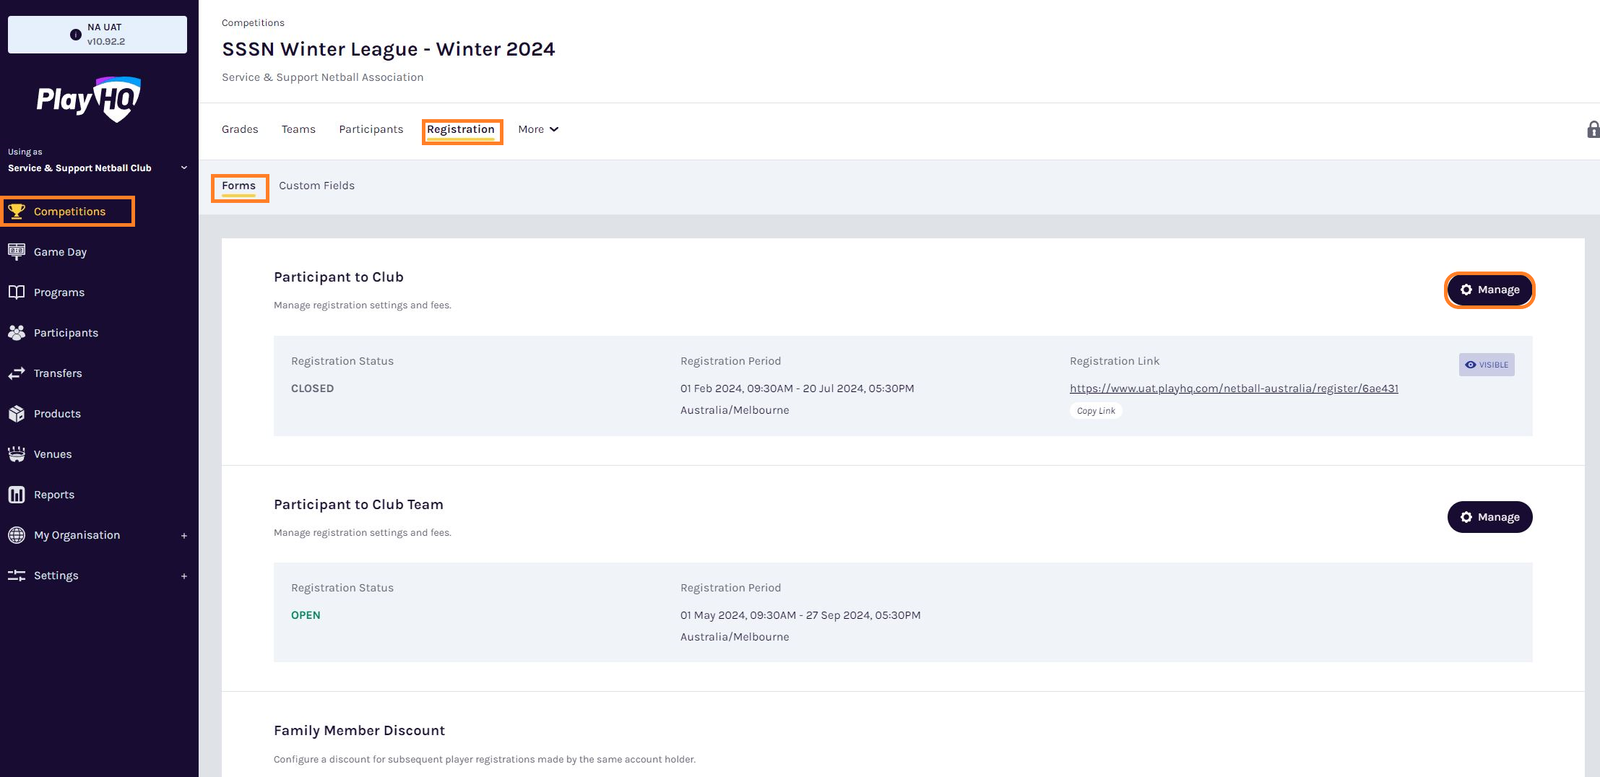The height and width of the screenshot is (777, 1600).
Task: Click the Programs book icon
Action: (17, 292)
